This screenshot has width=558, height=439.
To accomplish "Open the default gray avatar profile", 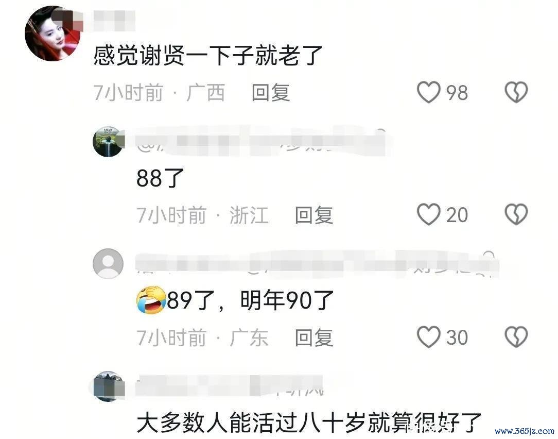I will (x=108, y=264).
